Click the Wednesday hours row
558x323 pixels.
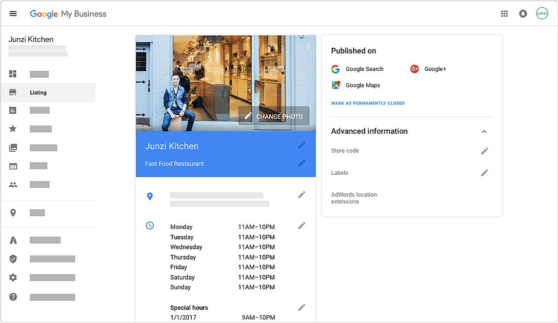coord(222,247)
